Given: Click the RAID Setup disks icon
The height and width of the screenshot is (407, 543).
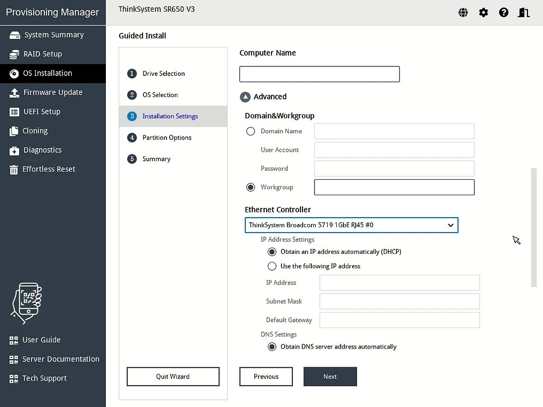Looking at the screenshot, I should tap(15, 54).
